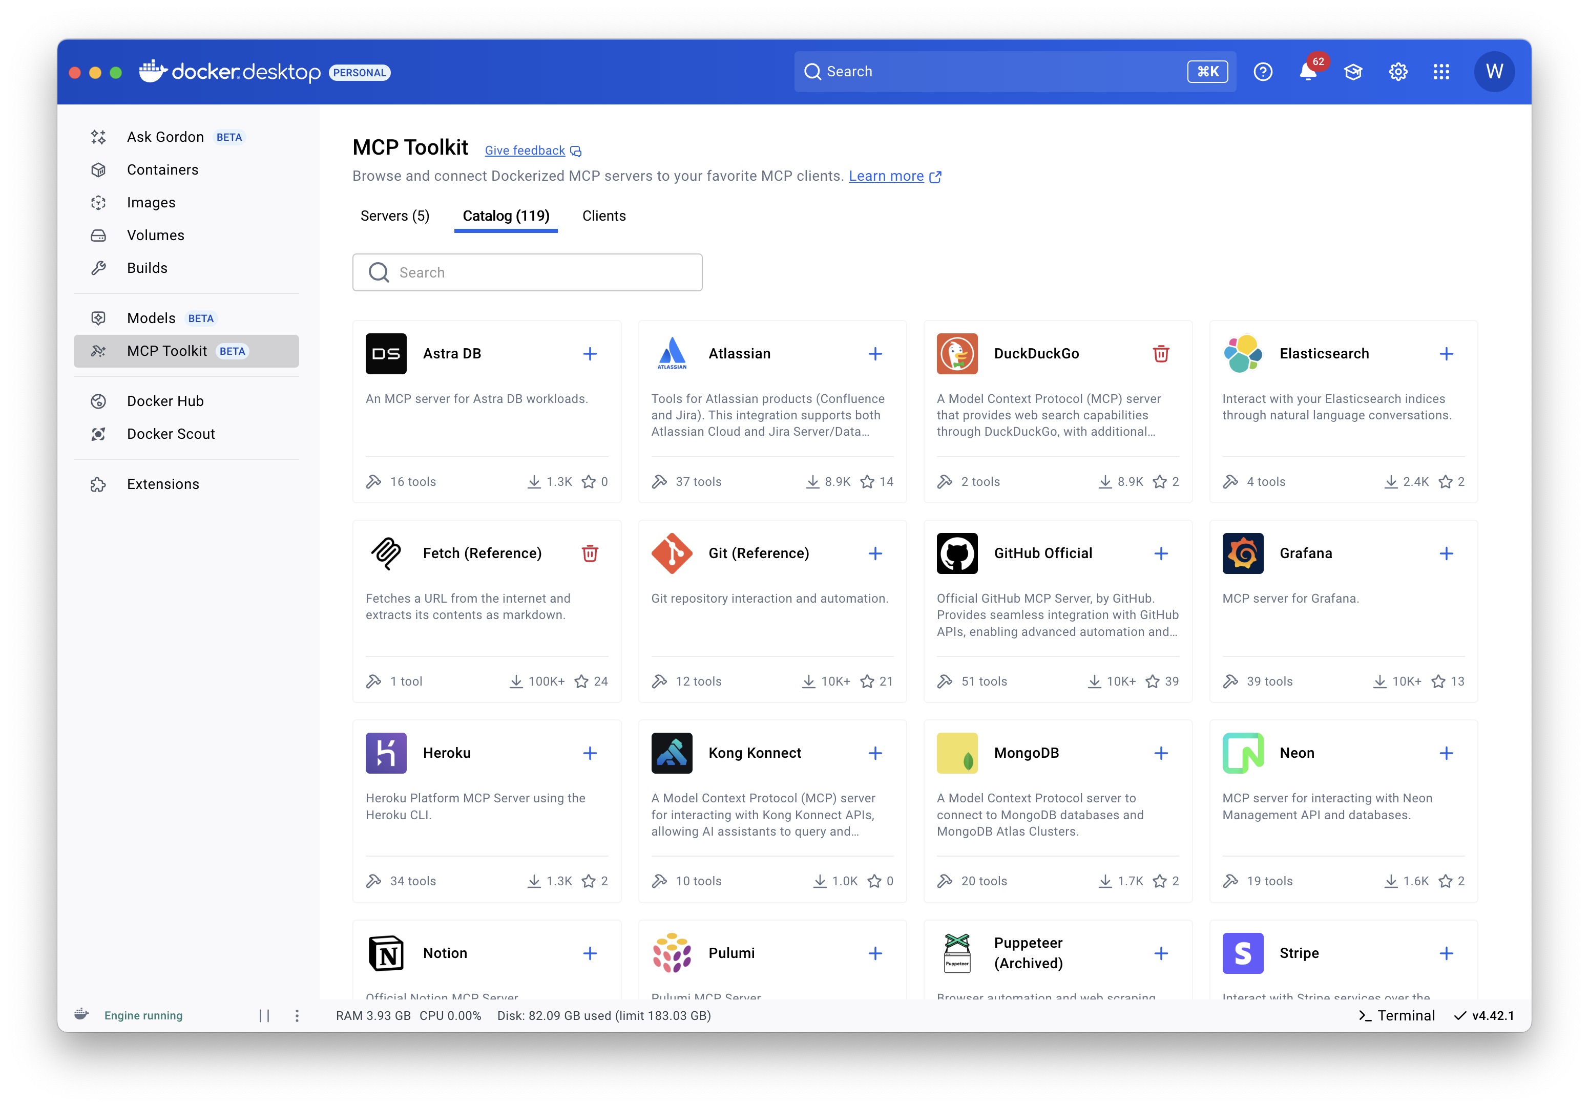
Task: Click the help question mark icon
Action: pos(1262,72)
